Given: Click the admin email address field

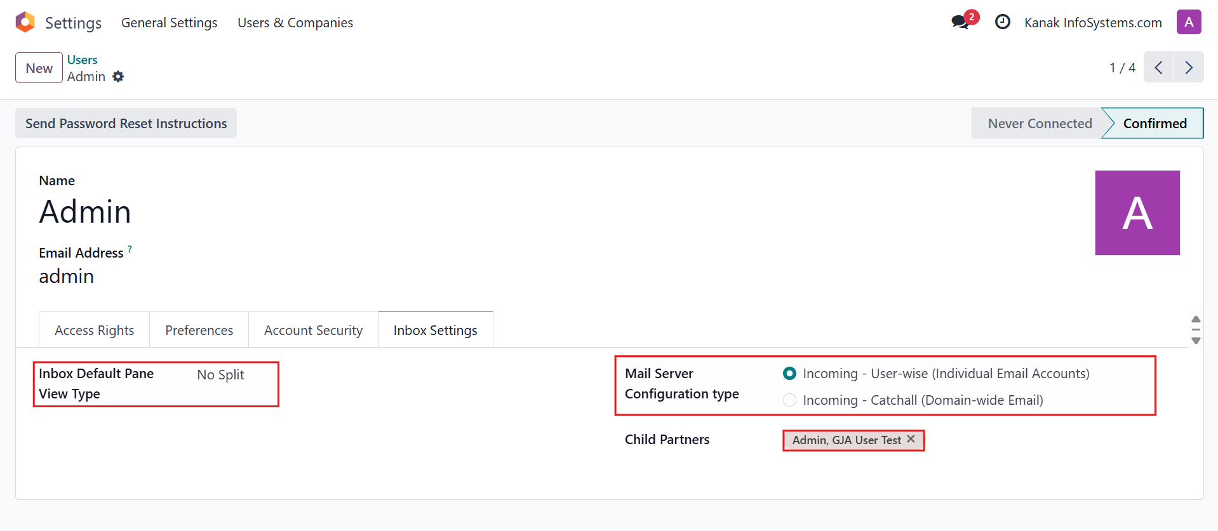Looking at the screenshot, I should click(67, 276).
